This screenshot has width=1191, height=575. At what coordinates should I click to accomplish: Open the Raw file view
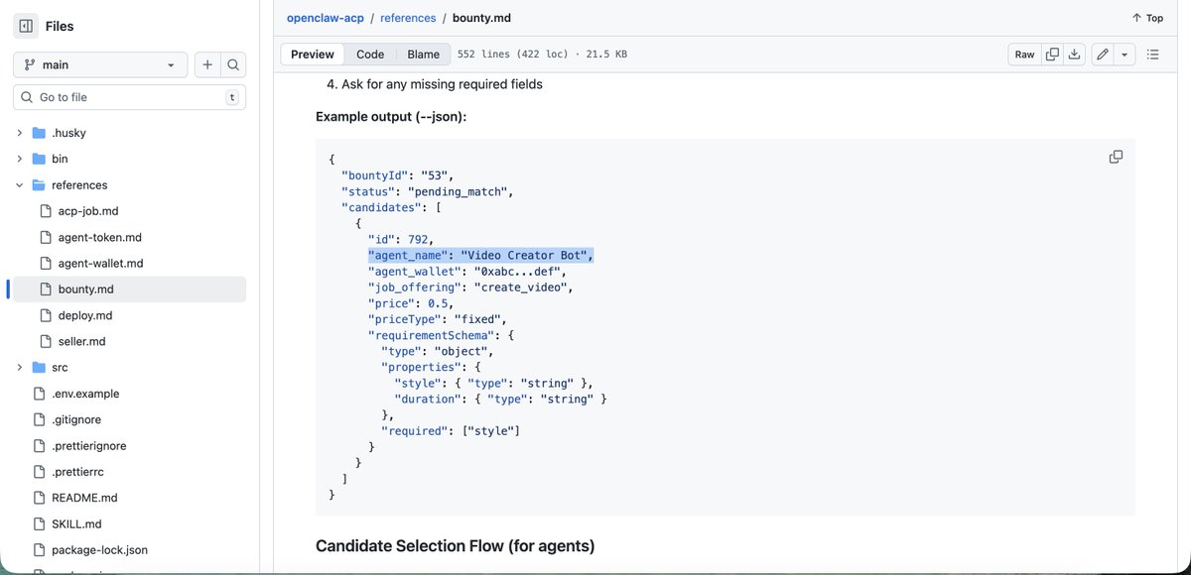pos(1024,55)
